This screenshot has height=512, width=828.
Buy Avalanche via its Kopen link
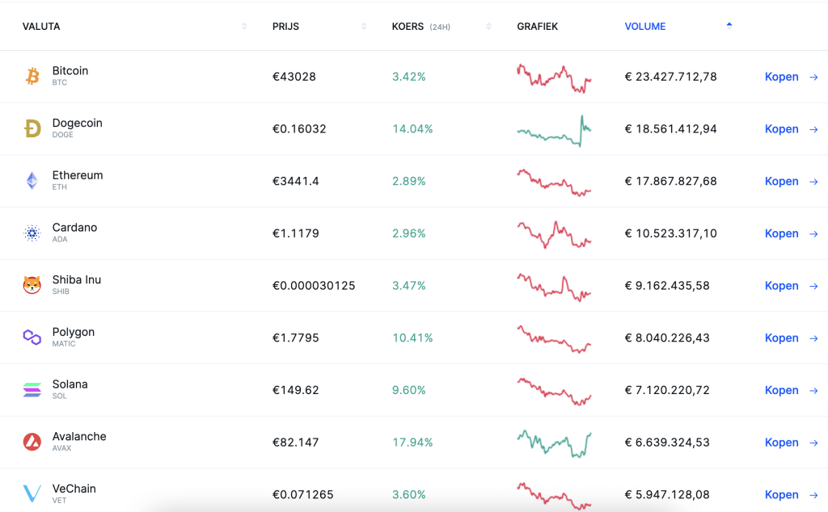[782, 442]
